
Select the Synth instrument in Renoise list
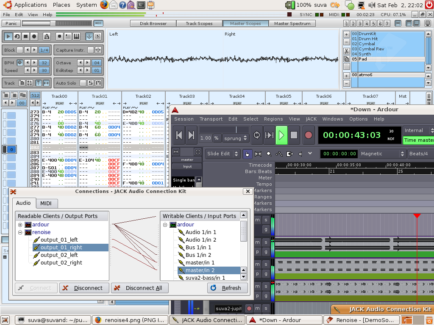pos(387,54)
